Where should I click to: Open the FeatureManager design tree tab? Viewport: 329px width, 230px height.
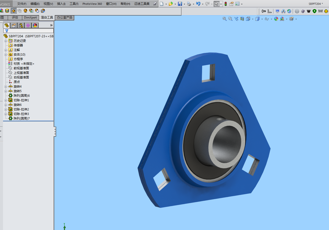click(x=7, y=25)
